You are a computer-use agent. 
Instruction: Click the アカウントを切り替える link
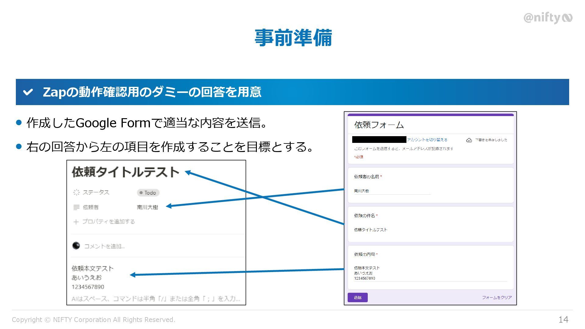(427, 140)
